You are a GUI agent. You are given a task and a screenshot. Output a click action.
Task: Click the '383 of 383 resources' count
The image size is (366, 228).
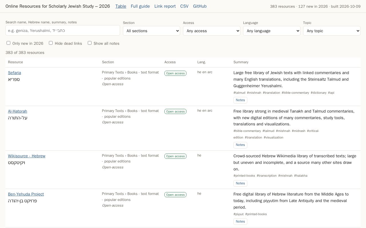point(25,52)
